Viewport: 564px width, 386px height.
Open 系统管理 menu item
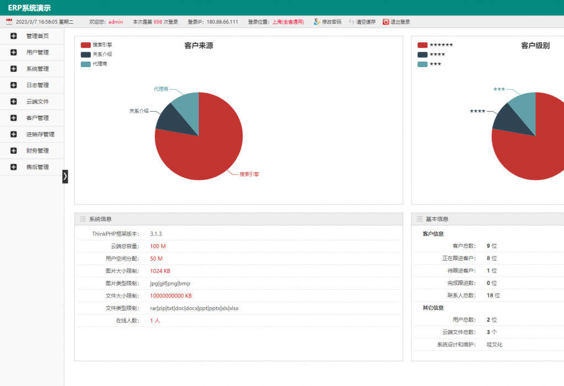[37, 69]
